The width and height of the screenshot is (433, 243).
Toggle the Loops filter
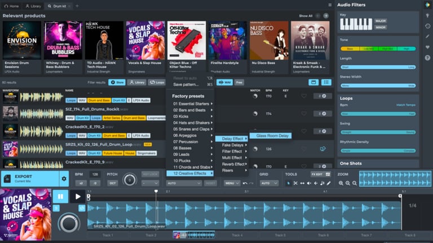(x=157, y=82)
